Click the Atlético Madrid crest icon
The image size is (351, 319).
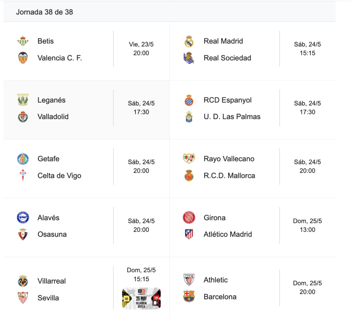coord(189,234)
